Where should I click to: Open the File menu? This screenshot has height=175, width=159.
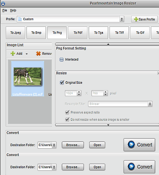[x=5, y=10]
